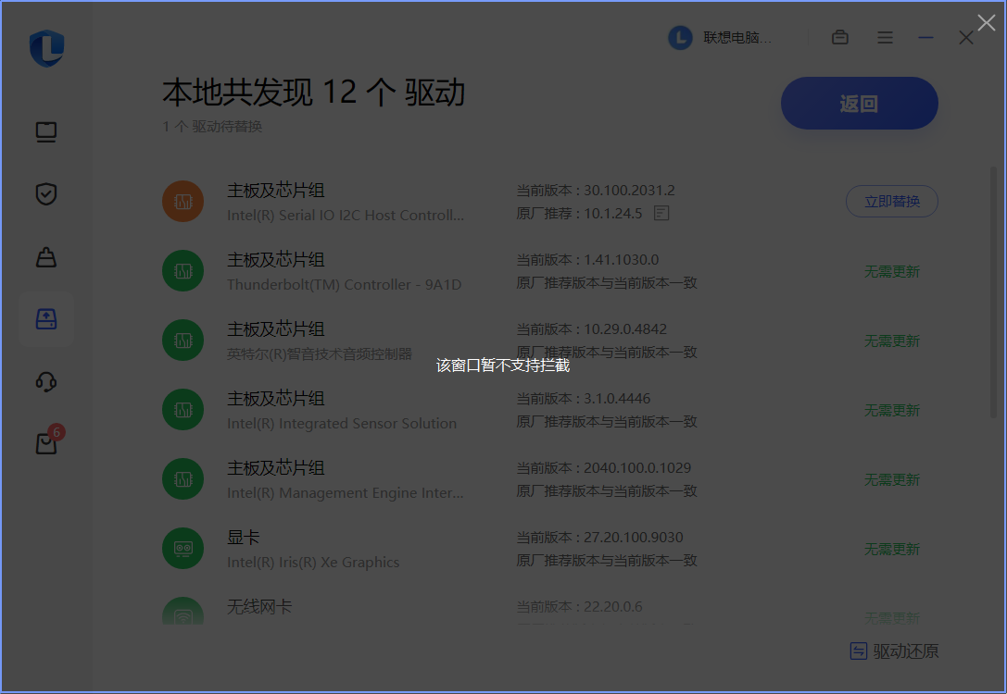The height and width of the screenshot is (694, 1007).
Task: Click 立即替换 for Serial IO I2C driver
Action: [892, 202]
